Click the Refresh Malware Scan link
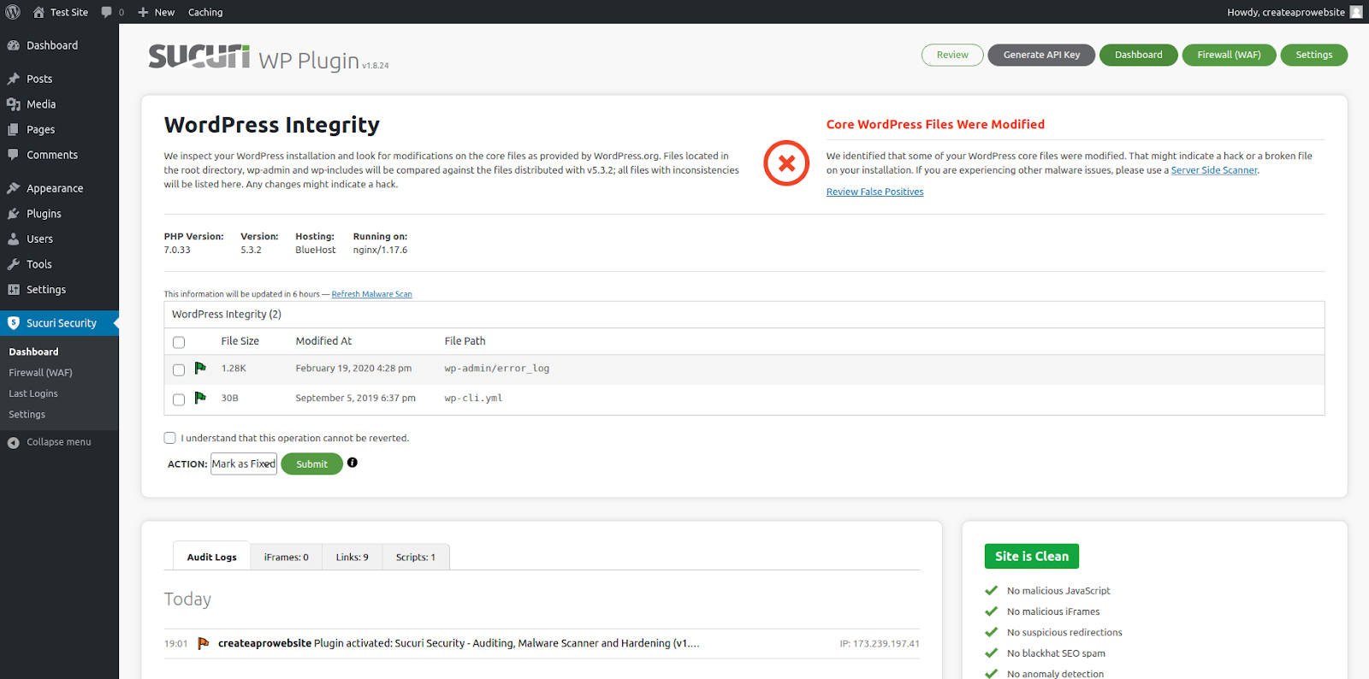The height and width of the screenshot is (679, 1369). pyautogui.click(x=371, y=294)
